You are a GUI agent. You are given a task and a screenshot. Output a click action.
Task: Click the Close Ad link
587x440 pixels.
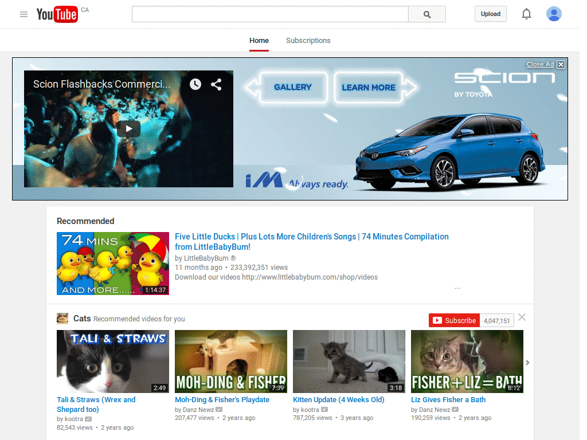pyautogui.click(x=540, y=64)
